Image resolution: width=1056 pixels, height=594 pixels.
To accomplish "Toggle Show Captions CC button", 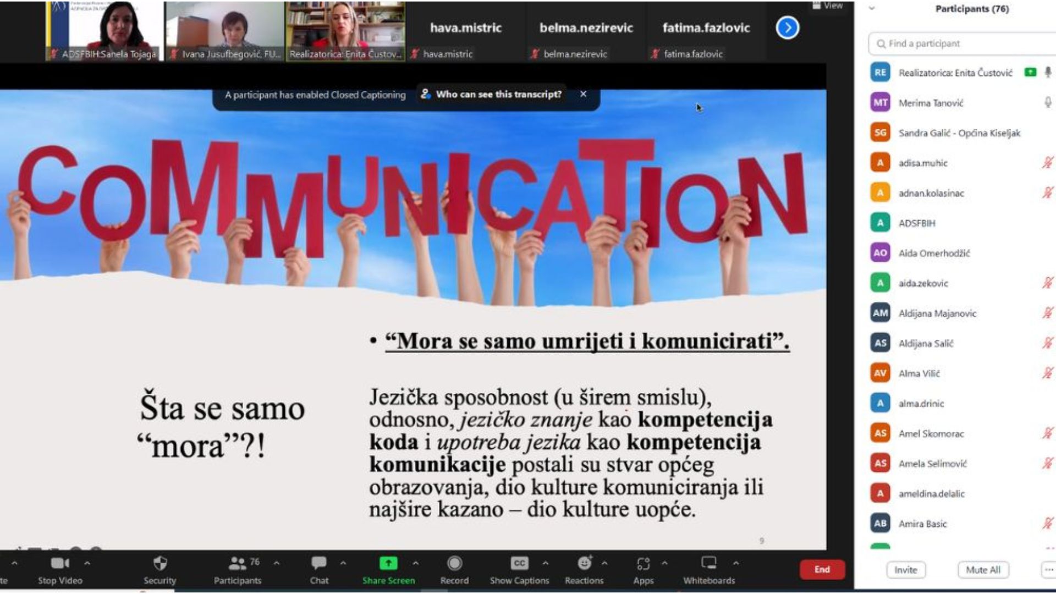I will 519,564.
